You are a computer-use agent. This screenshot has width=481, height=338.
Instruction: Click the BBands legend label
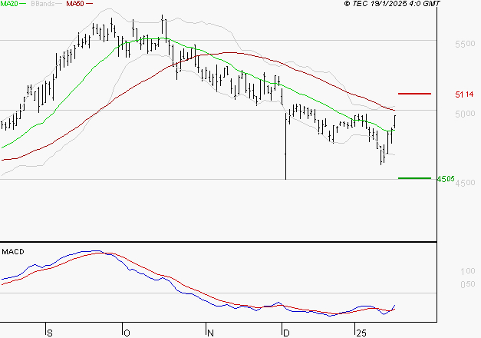pyautogui.click(x=42, y=4)
